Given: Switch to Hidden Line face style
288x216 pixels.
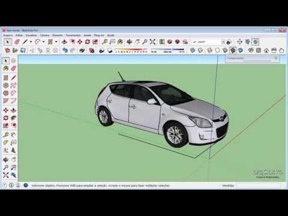Looking at the screenshot, I should 218,50.
